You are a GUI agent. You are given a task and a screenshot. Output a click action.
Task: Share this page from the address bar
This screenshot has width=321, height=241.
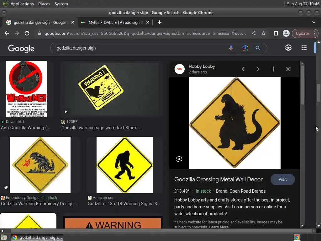pos(253,33)
